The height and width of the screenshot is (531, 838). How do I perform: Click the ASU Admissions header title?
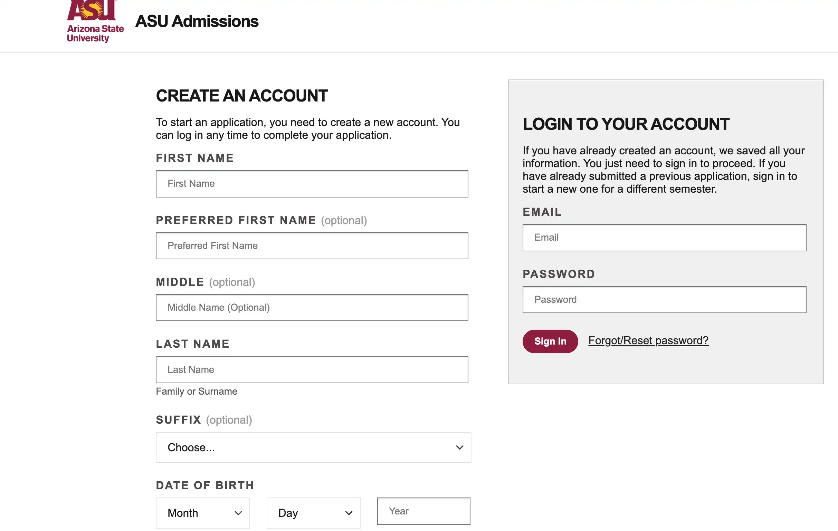(x=197, y=21)
